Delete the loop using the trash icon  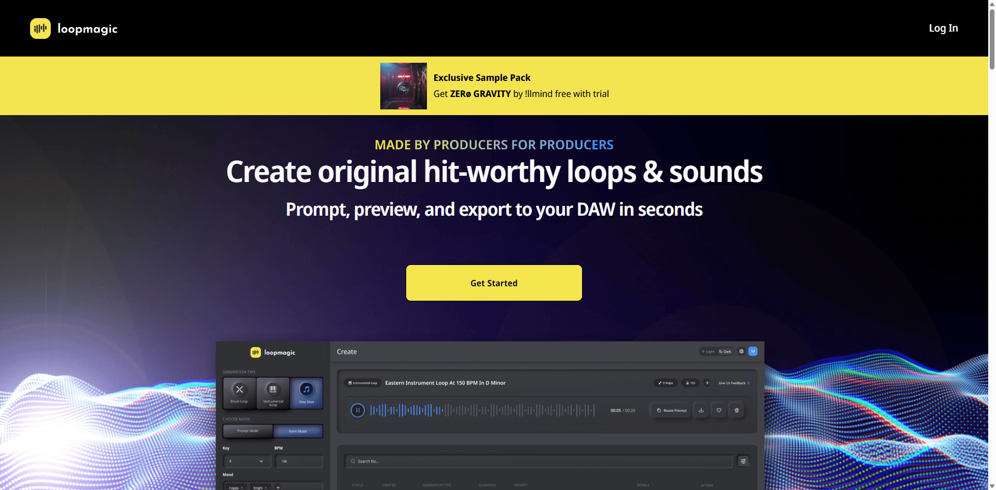(737, 410)
